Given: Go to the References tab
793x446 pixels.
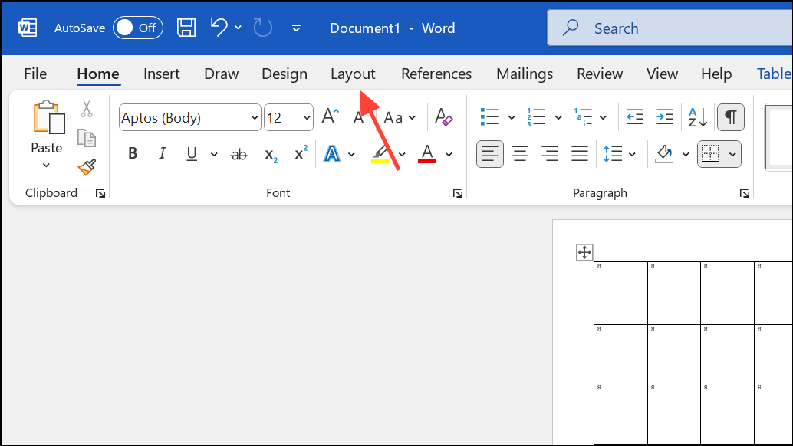Looking at the screenshot, I should 436,74.
